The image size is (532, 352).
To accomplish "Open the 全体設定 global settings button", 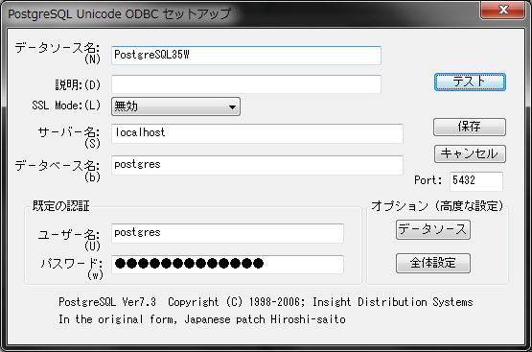I will tap(433, 263).
